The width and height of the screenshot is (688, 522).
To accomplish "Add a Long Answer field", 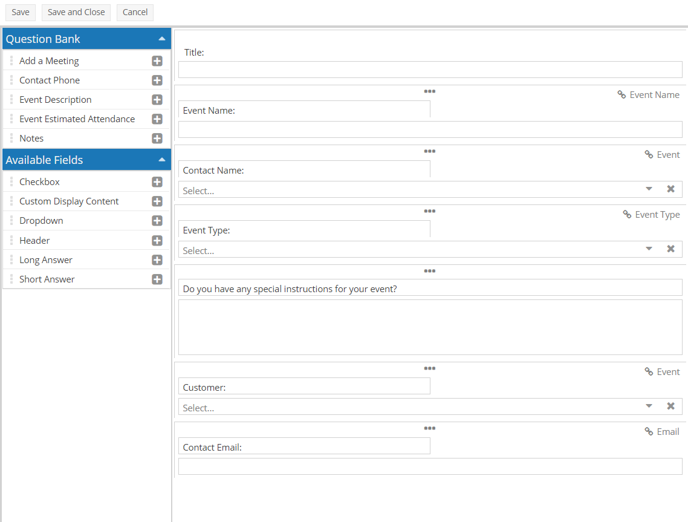I will tap(157, 260).
